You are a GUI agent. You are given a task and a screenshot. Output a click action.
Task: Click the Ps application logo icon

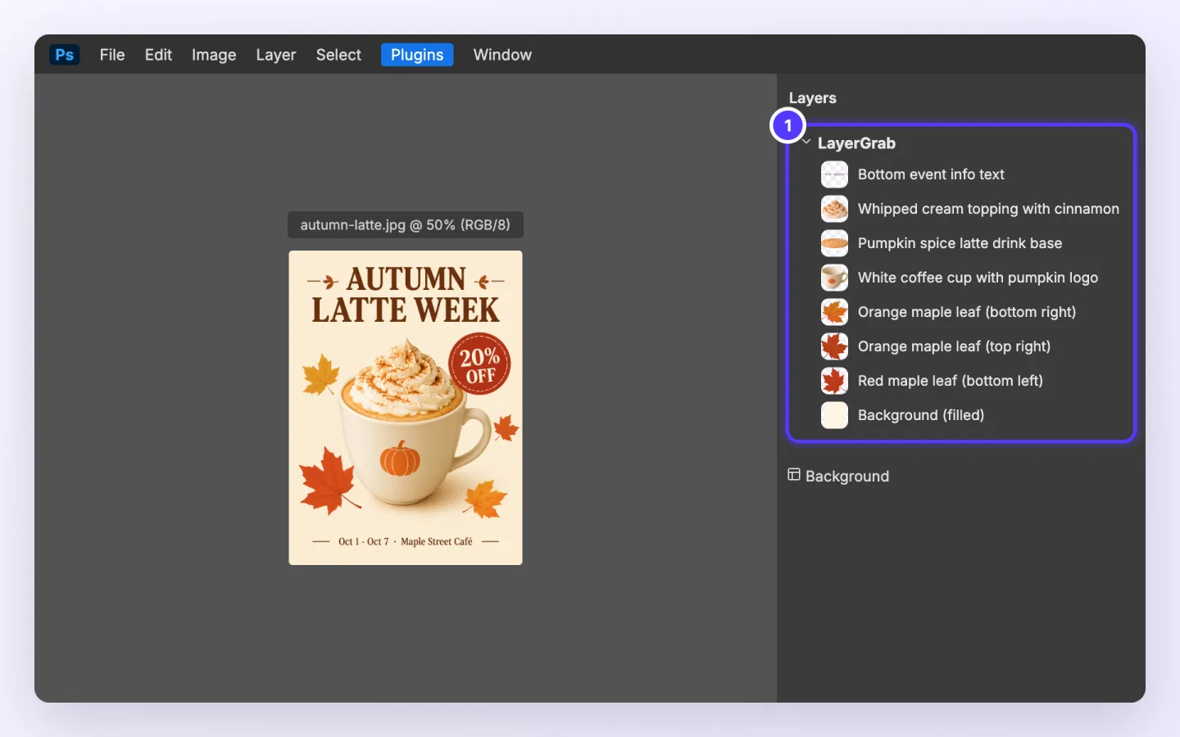(64, 55)
